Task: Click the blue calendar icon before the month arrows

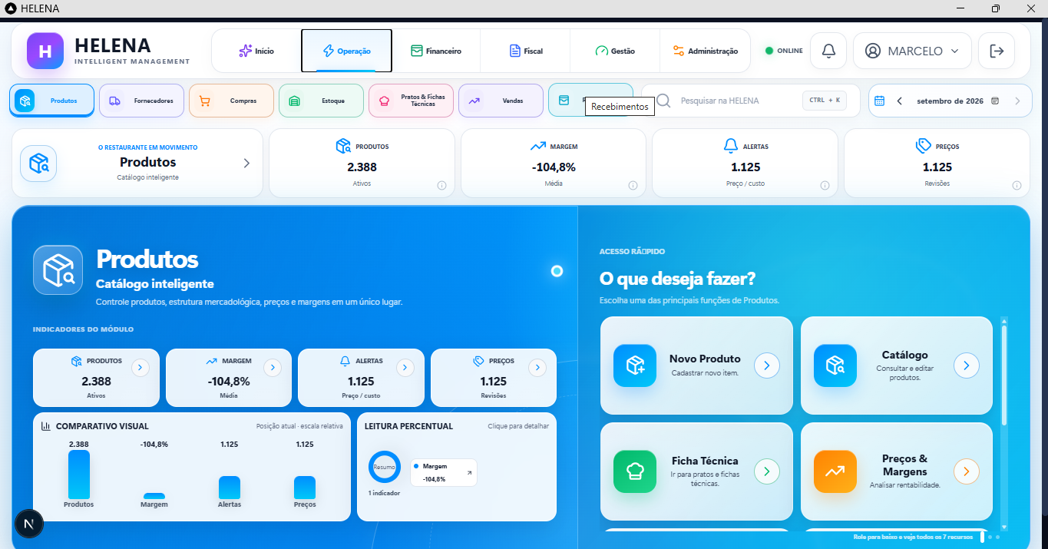Action: (880, 101)
